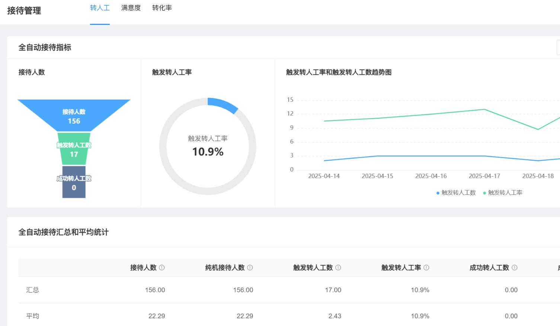Viewport: 560px width, 326px height.
Task: Click the 全自动接待指标 section heading
Action: (45, 47)
